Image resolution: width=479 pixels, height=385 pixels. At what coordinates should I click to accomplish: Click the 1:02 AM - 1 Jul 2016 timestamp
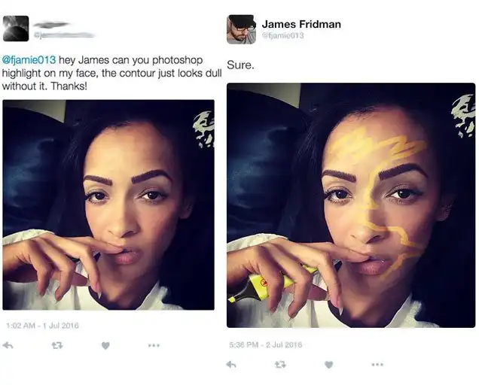[42, 326]
